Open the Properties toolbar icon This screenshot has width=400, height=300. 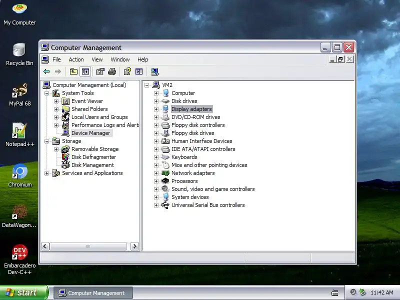(x=100, y=71)
